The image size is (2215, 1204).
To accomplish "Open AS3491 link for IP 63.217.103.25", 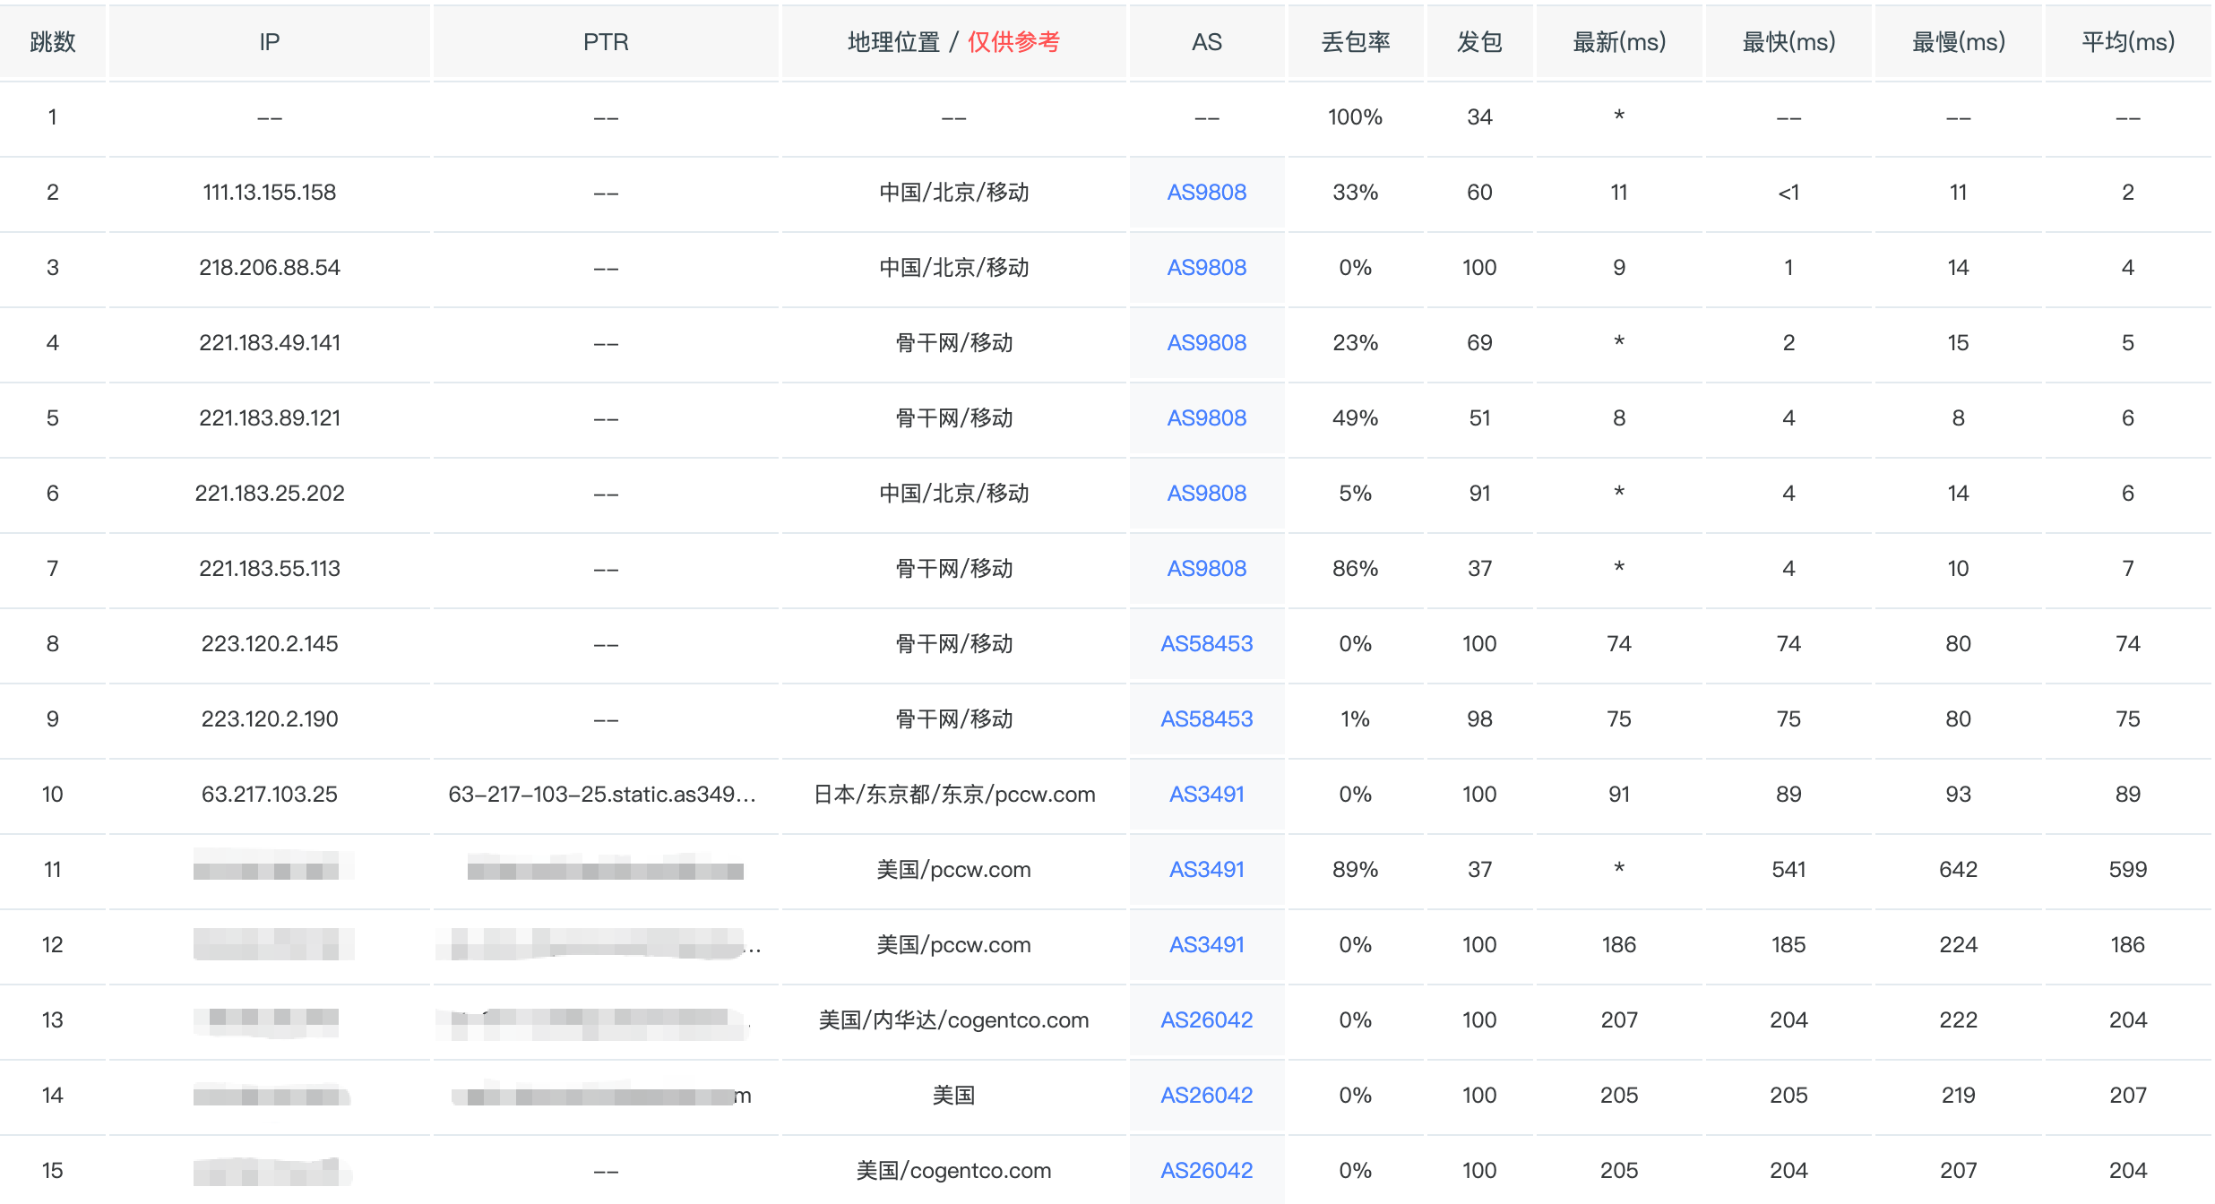I will point(1206,795).
